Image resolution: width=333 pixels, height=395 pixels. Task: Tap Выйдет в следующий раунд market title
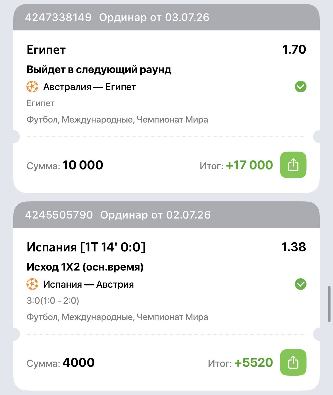click(99, 69)
